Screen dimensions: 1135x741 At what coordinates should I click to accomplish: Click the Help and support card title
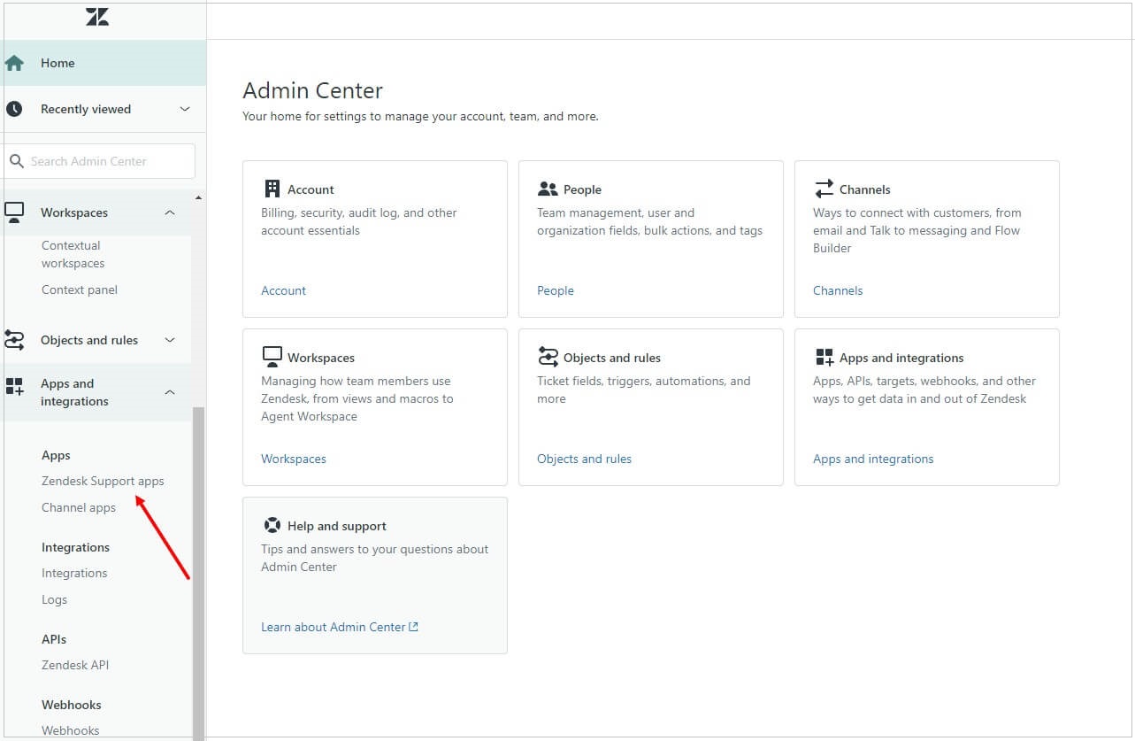(337, 526)
